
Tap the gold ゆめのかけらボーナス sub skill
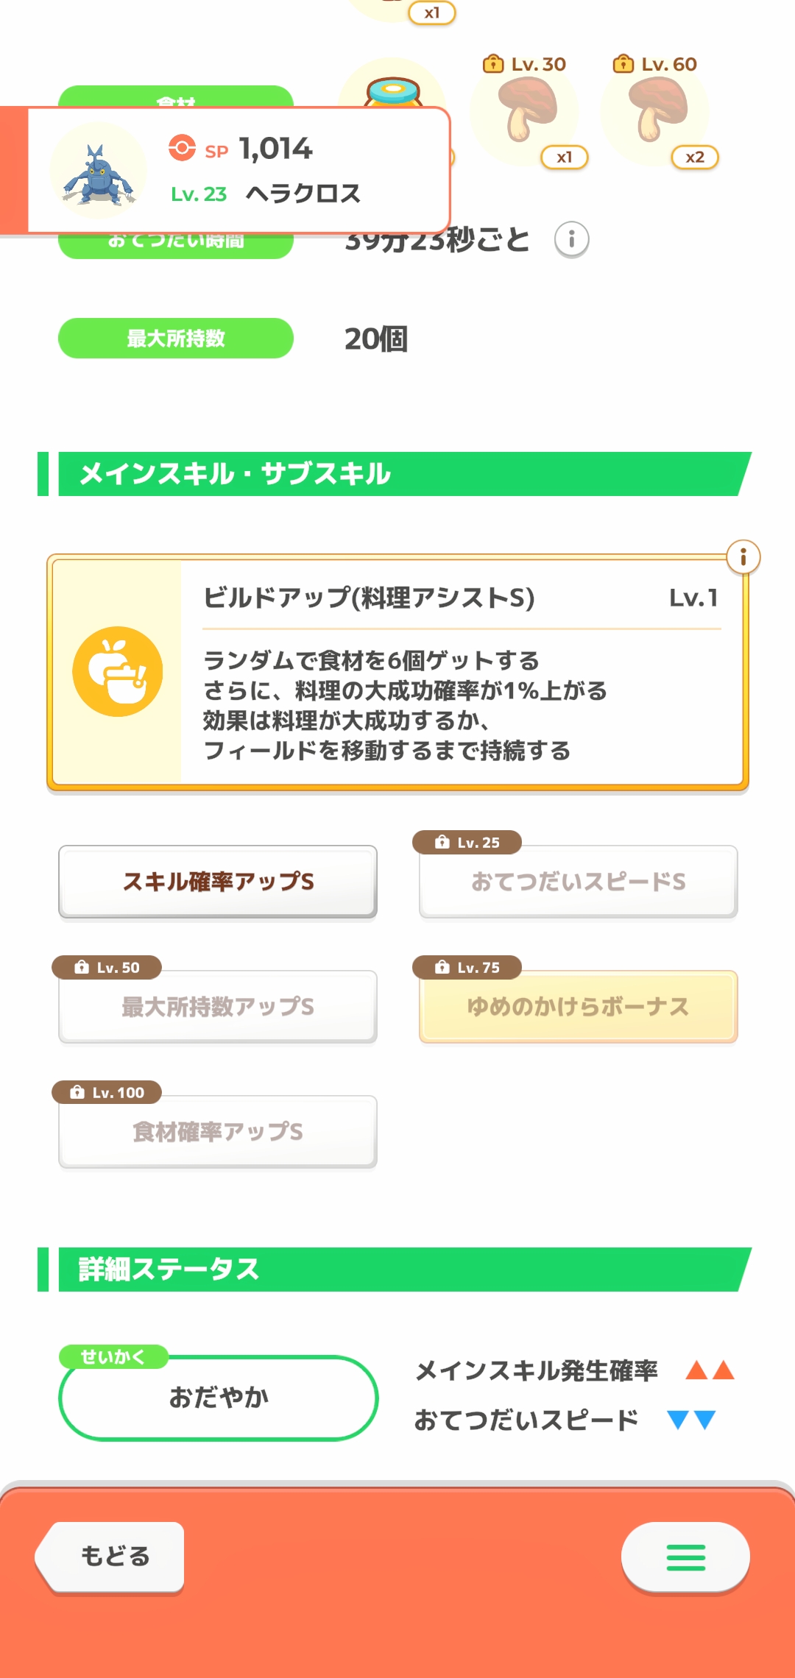[x=578, y=1006]
